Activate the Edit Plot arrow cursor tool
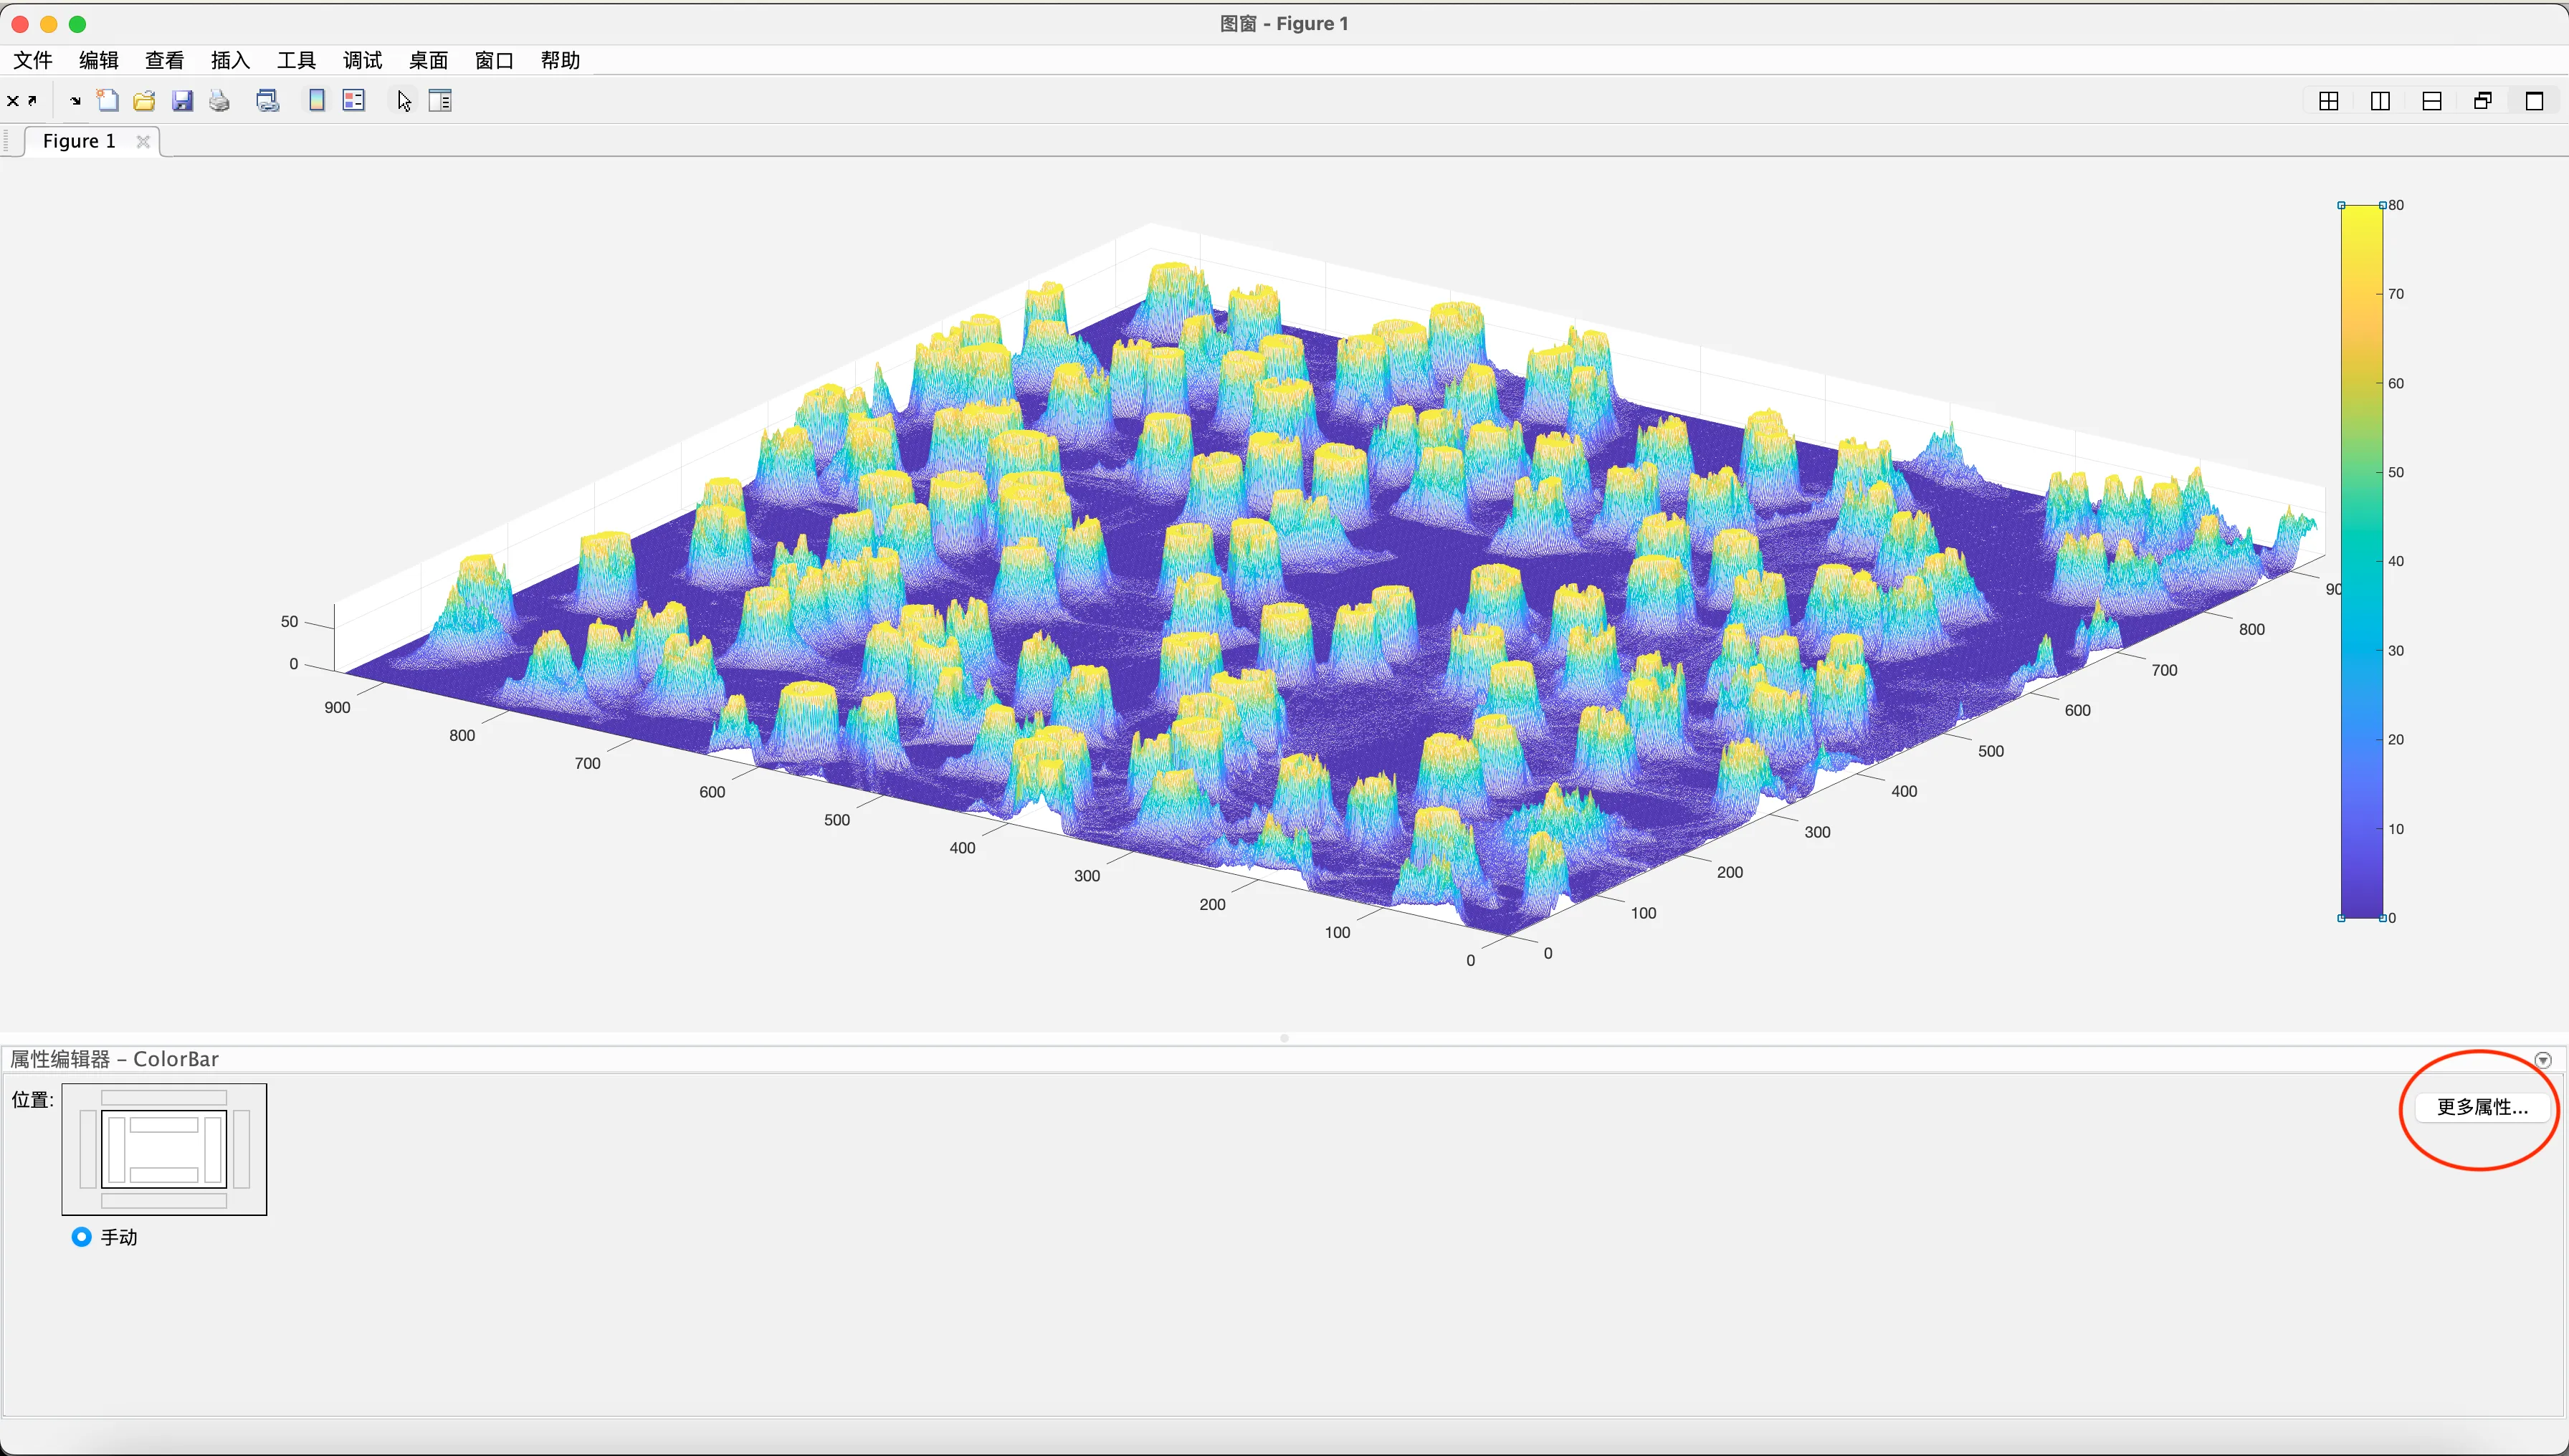The image size is (2569, 1456). 403,101
